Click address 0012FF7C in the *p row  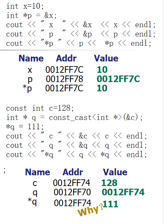click(x=64, y=88)
